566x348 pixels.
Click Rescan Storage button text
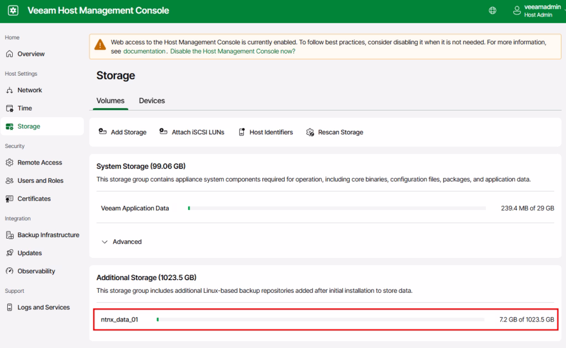point(340,133)
